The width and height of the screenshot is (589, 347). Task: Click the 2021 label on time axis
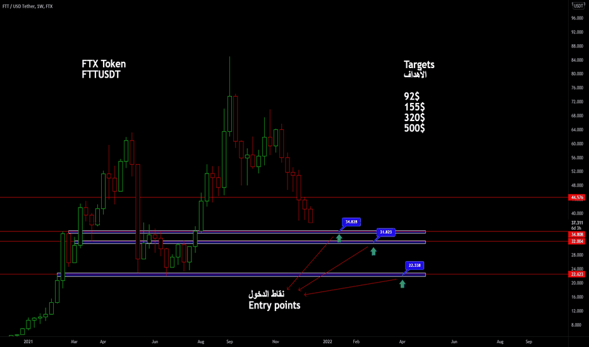tap(28, 342)
